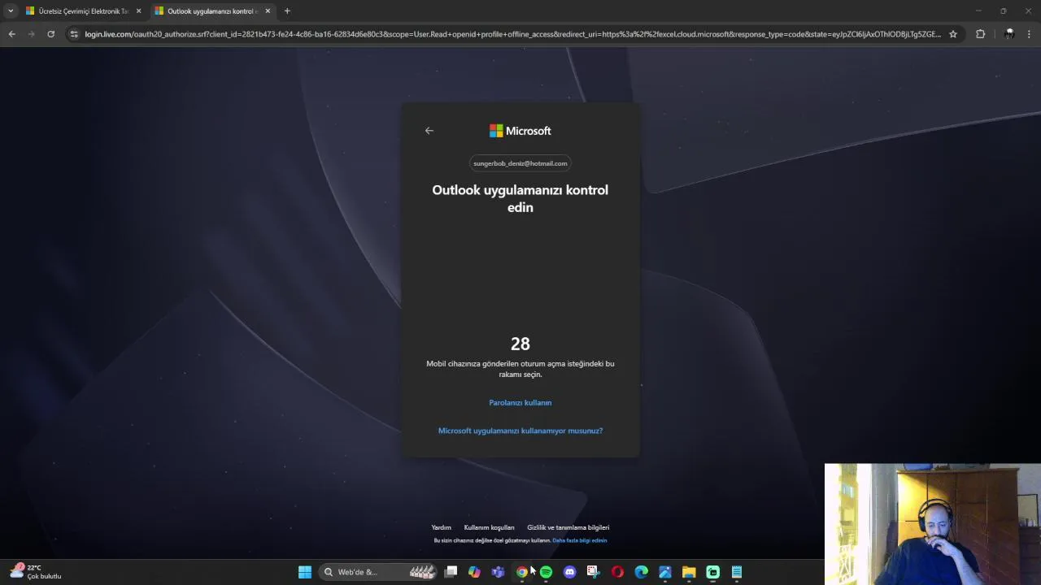
Task: Open Task View from the taskbar
Action: pos(451,572)
